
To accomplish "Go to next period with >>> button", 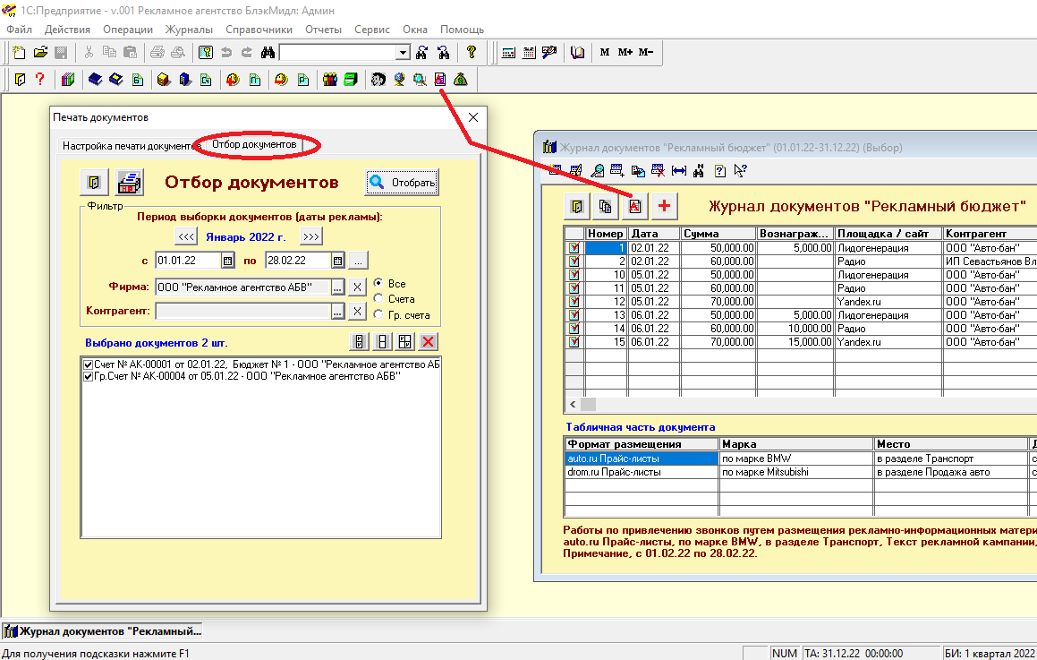I will pyautogui.click(x=310, y=236).
